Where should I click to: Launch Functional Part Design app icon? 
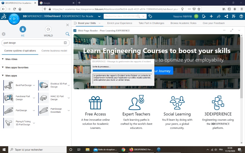9,98
